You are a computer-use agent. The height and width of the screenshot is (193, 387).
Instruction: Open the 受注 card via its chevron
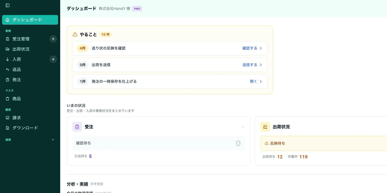tap(243, 127)
